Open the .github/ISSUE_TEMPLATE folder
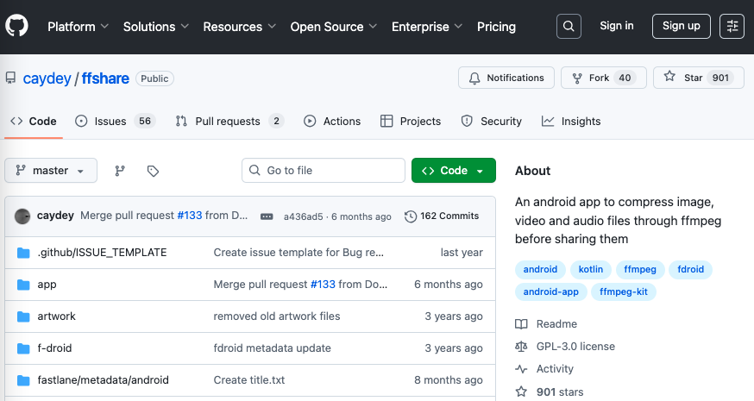This screenshot has width=754, height=401. coord(102,253)
